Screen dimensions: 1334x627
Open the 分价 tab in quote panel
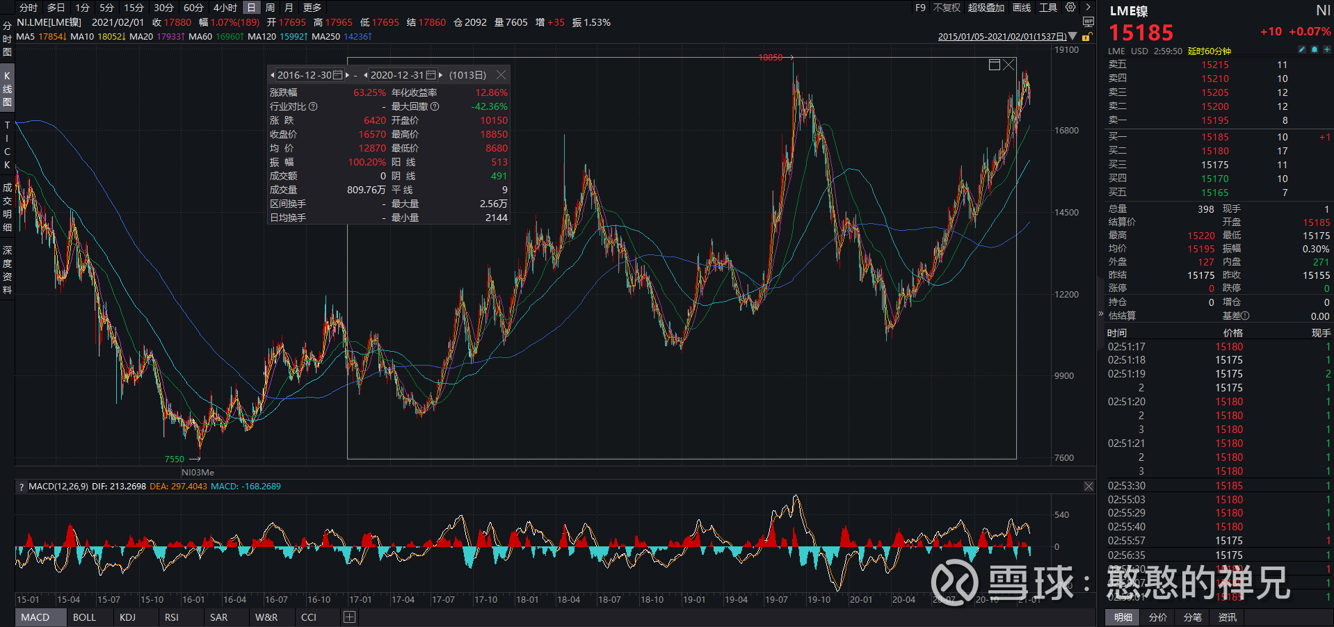pos(1157,617)
